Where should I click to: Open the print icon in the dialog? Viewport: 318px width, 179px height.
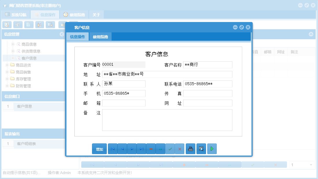tap(190, 149)
